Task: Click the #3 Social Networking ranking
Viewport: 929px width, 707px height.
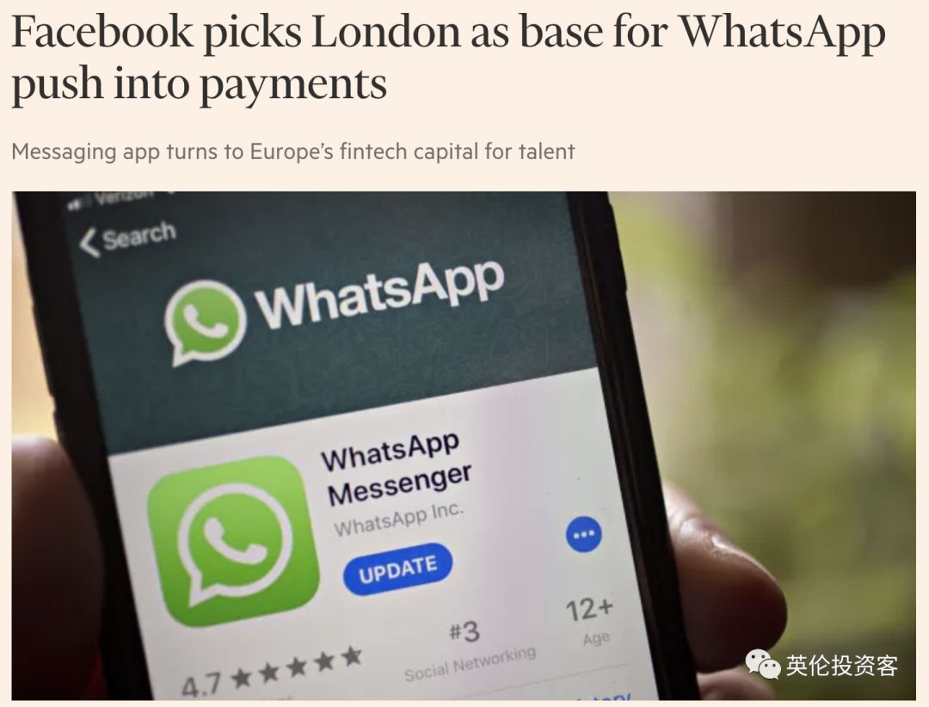Action: [470, 653]
